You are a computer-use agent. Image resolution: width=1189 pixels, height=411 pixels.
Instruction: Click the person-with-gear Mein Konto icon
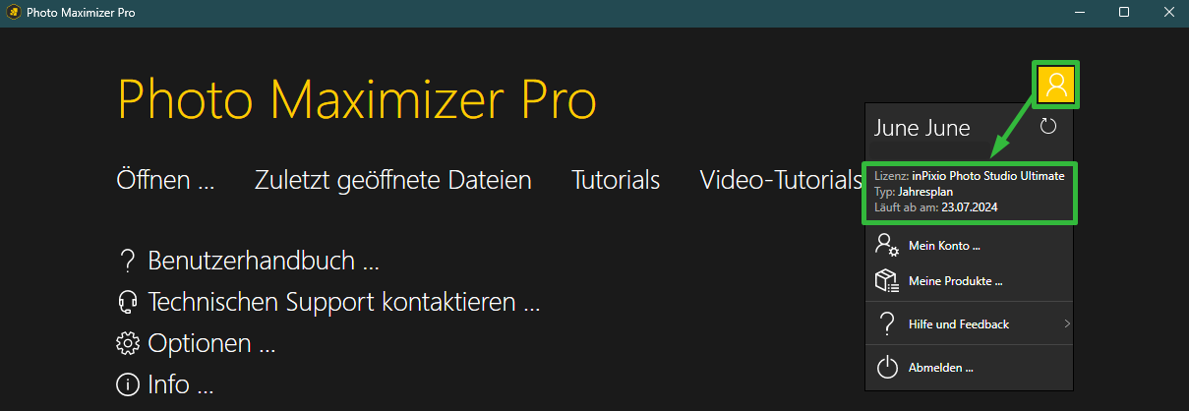(887, 246)
